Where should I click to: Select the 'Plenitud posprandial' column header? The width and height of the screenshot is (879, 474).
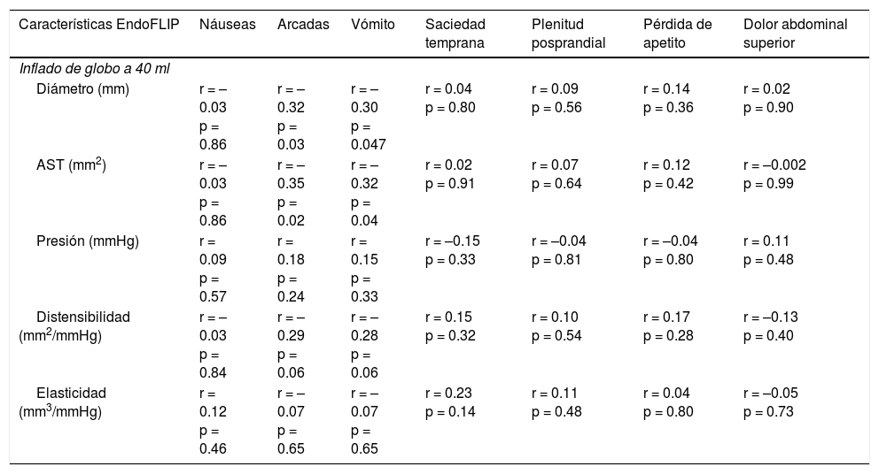[x=568, y=34]
